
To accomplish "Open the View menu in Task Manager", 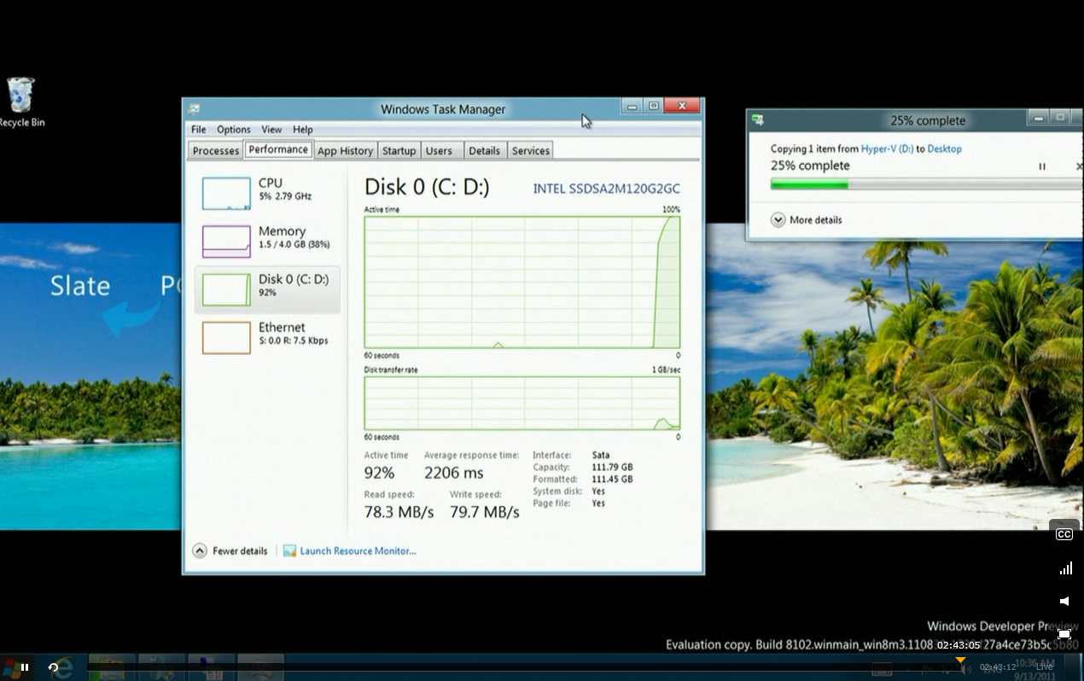I will pos(271,130).
